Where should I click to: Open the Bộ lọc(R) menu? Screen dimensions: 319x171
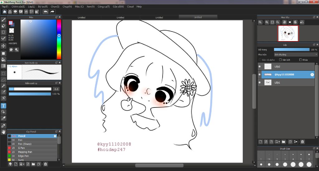(x=43, y=7)
